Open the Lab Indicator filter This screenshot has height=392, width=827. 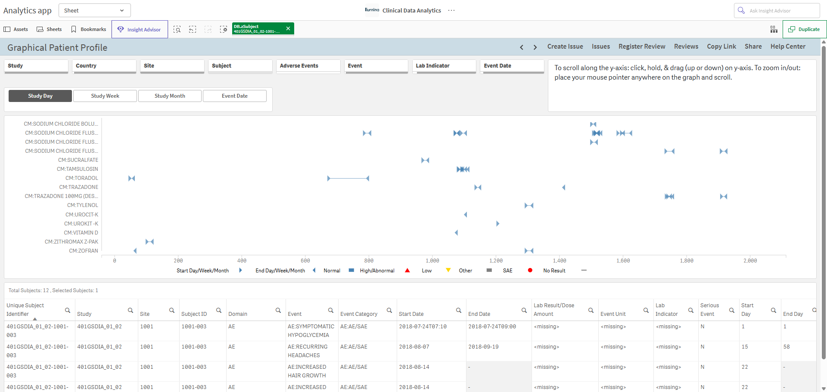pos(444,66)
